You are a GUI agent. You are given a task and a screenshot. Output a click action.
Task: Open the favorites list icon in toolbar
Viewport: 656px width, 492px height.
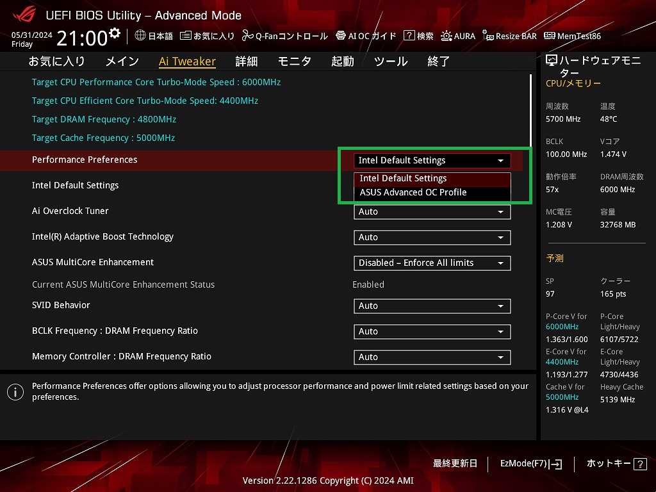tap(185, 36)
